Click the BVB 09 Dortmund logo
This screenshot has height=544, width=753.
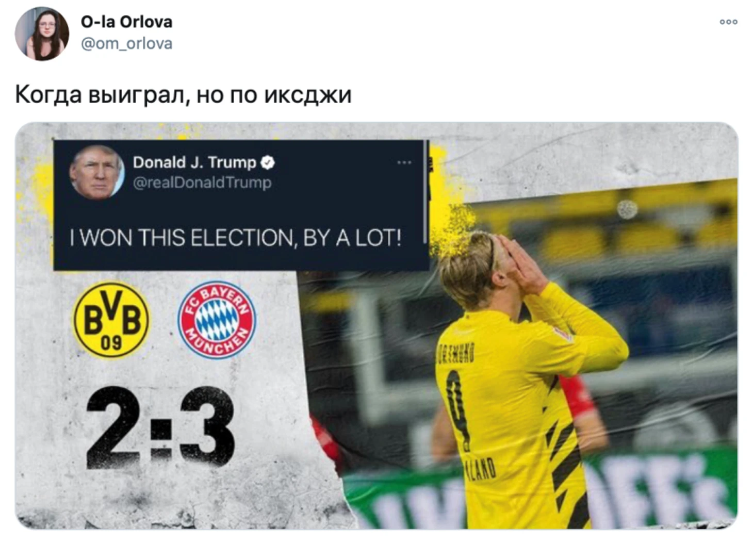[111, 320]
